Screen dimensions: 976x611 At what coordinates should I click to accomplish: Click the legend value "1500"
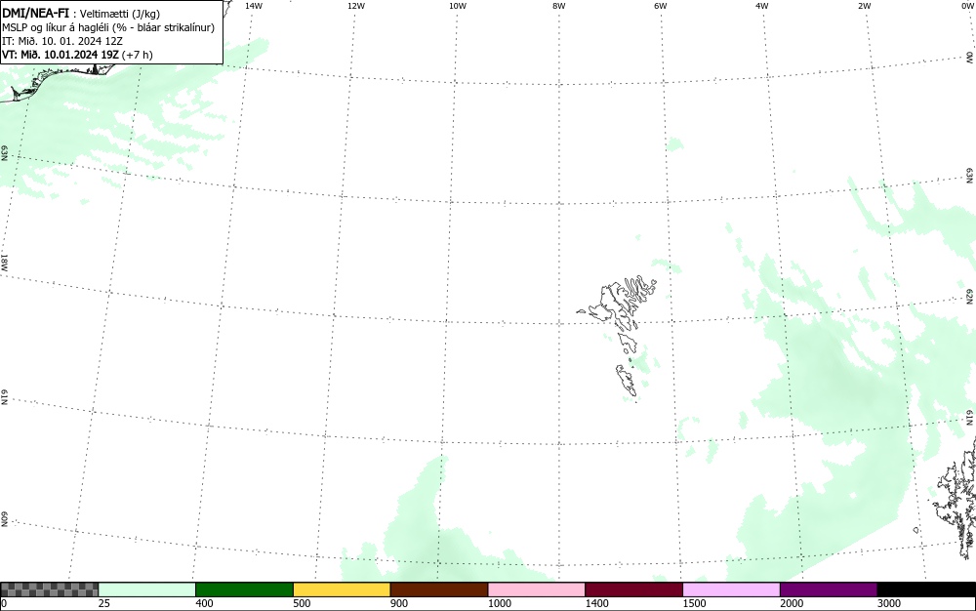click(x=694, y=603)
